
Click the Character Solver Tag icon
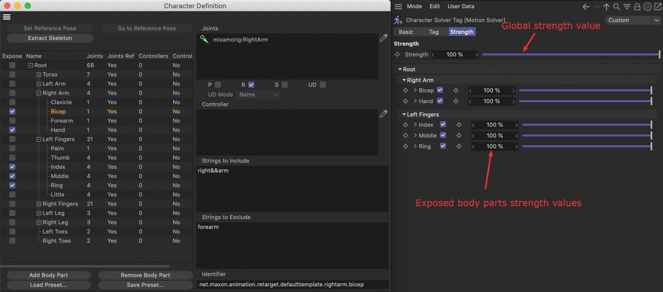[398, 20]
